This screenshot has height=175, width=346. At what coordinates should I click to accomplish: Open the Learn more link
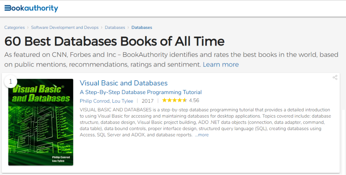(x=221, y=64)
